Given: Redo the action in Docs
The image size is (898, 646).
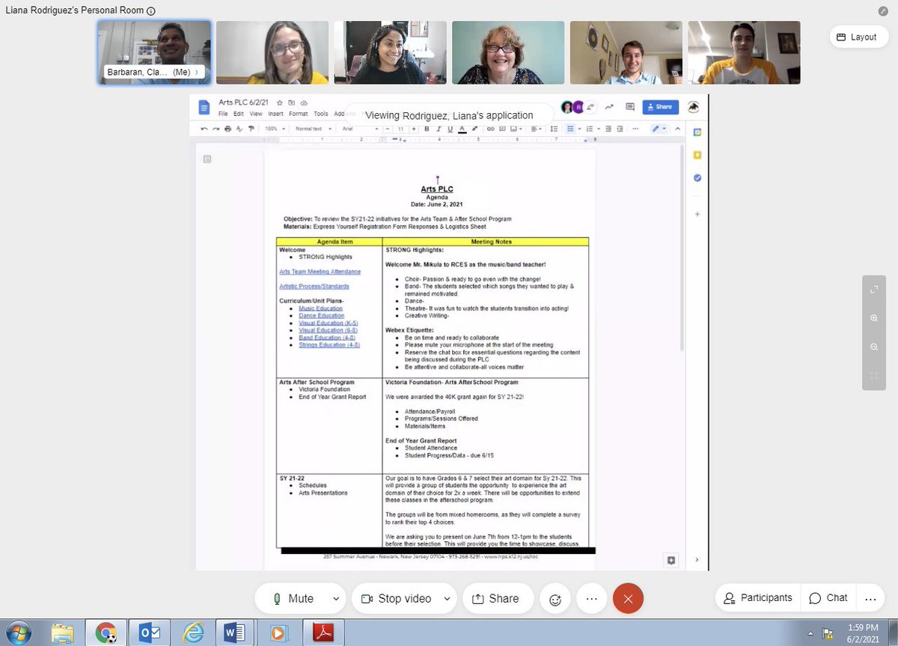Looking at the screenshot, I should pos(216,129).
